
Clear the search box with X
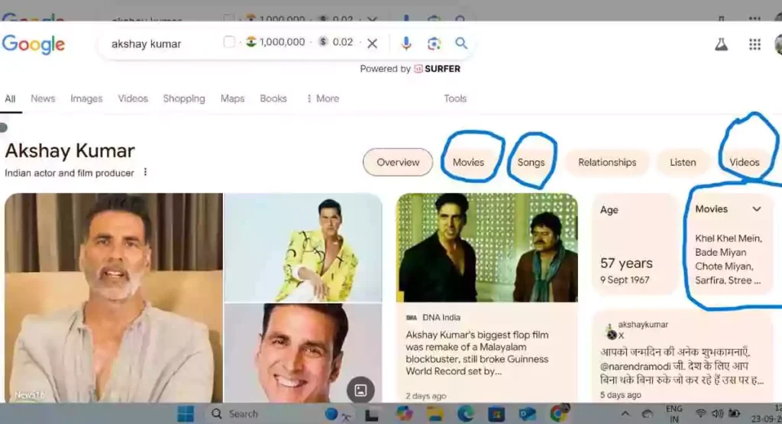pos(372,44)
